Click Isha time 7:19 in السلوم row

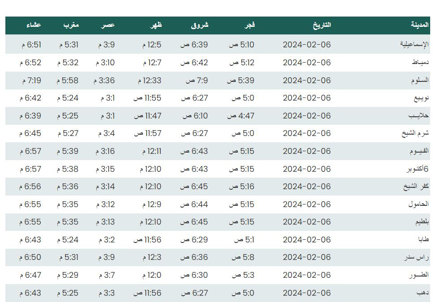pyautogui.click(x=32, y=81)
